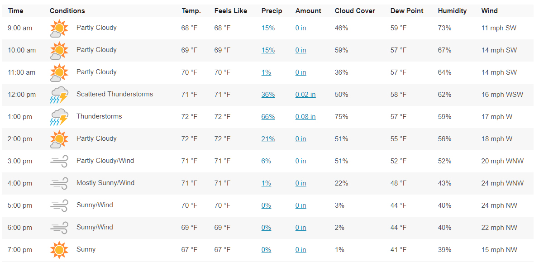Click the 11:00 am partly cloudy icon

click(59, 72)
